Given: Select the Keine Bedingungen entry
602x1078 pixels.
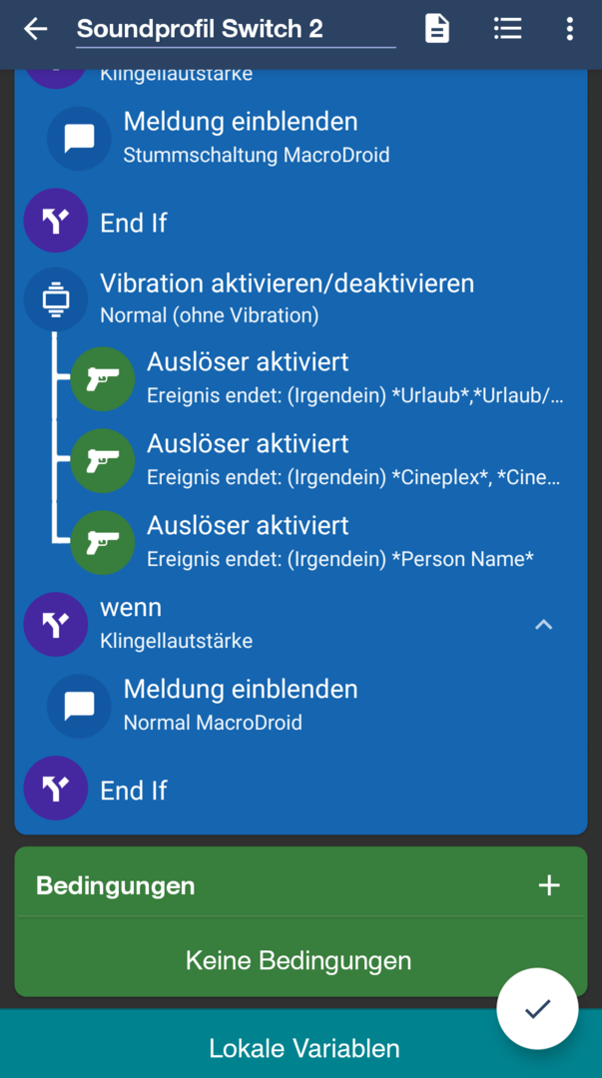Looking at the screenshot, I should tap(299, 960).
